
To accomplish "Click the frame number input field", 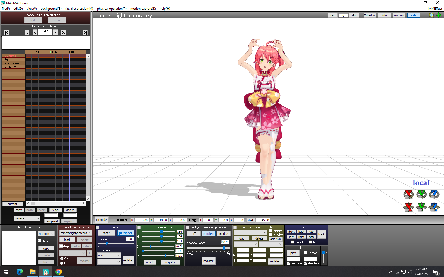I will click(x=45, y=32).
